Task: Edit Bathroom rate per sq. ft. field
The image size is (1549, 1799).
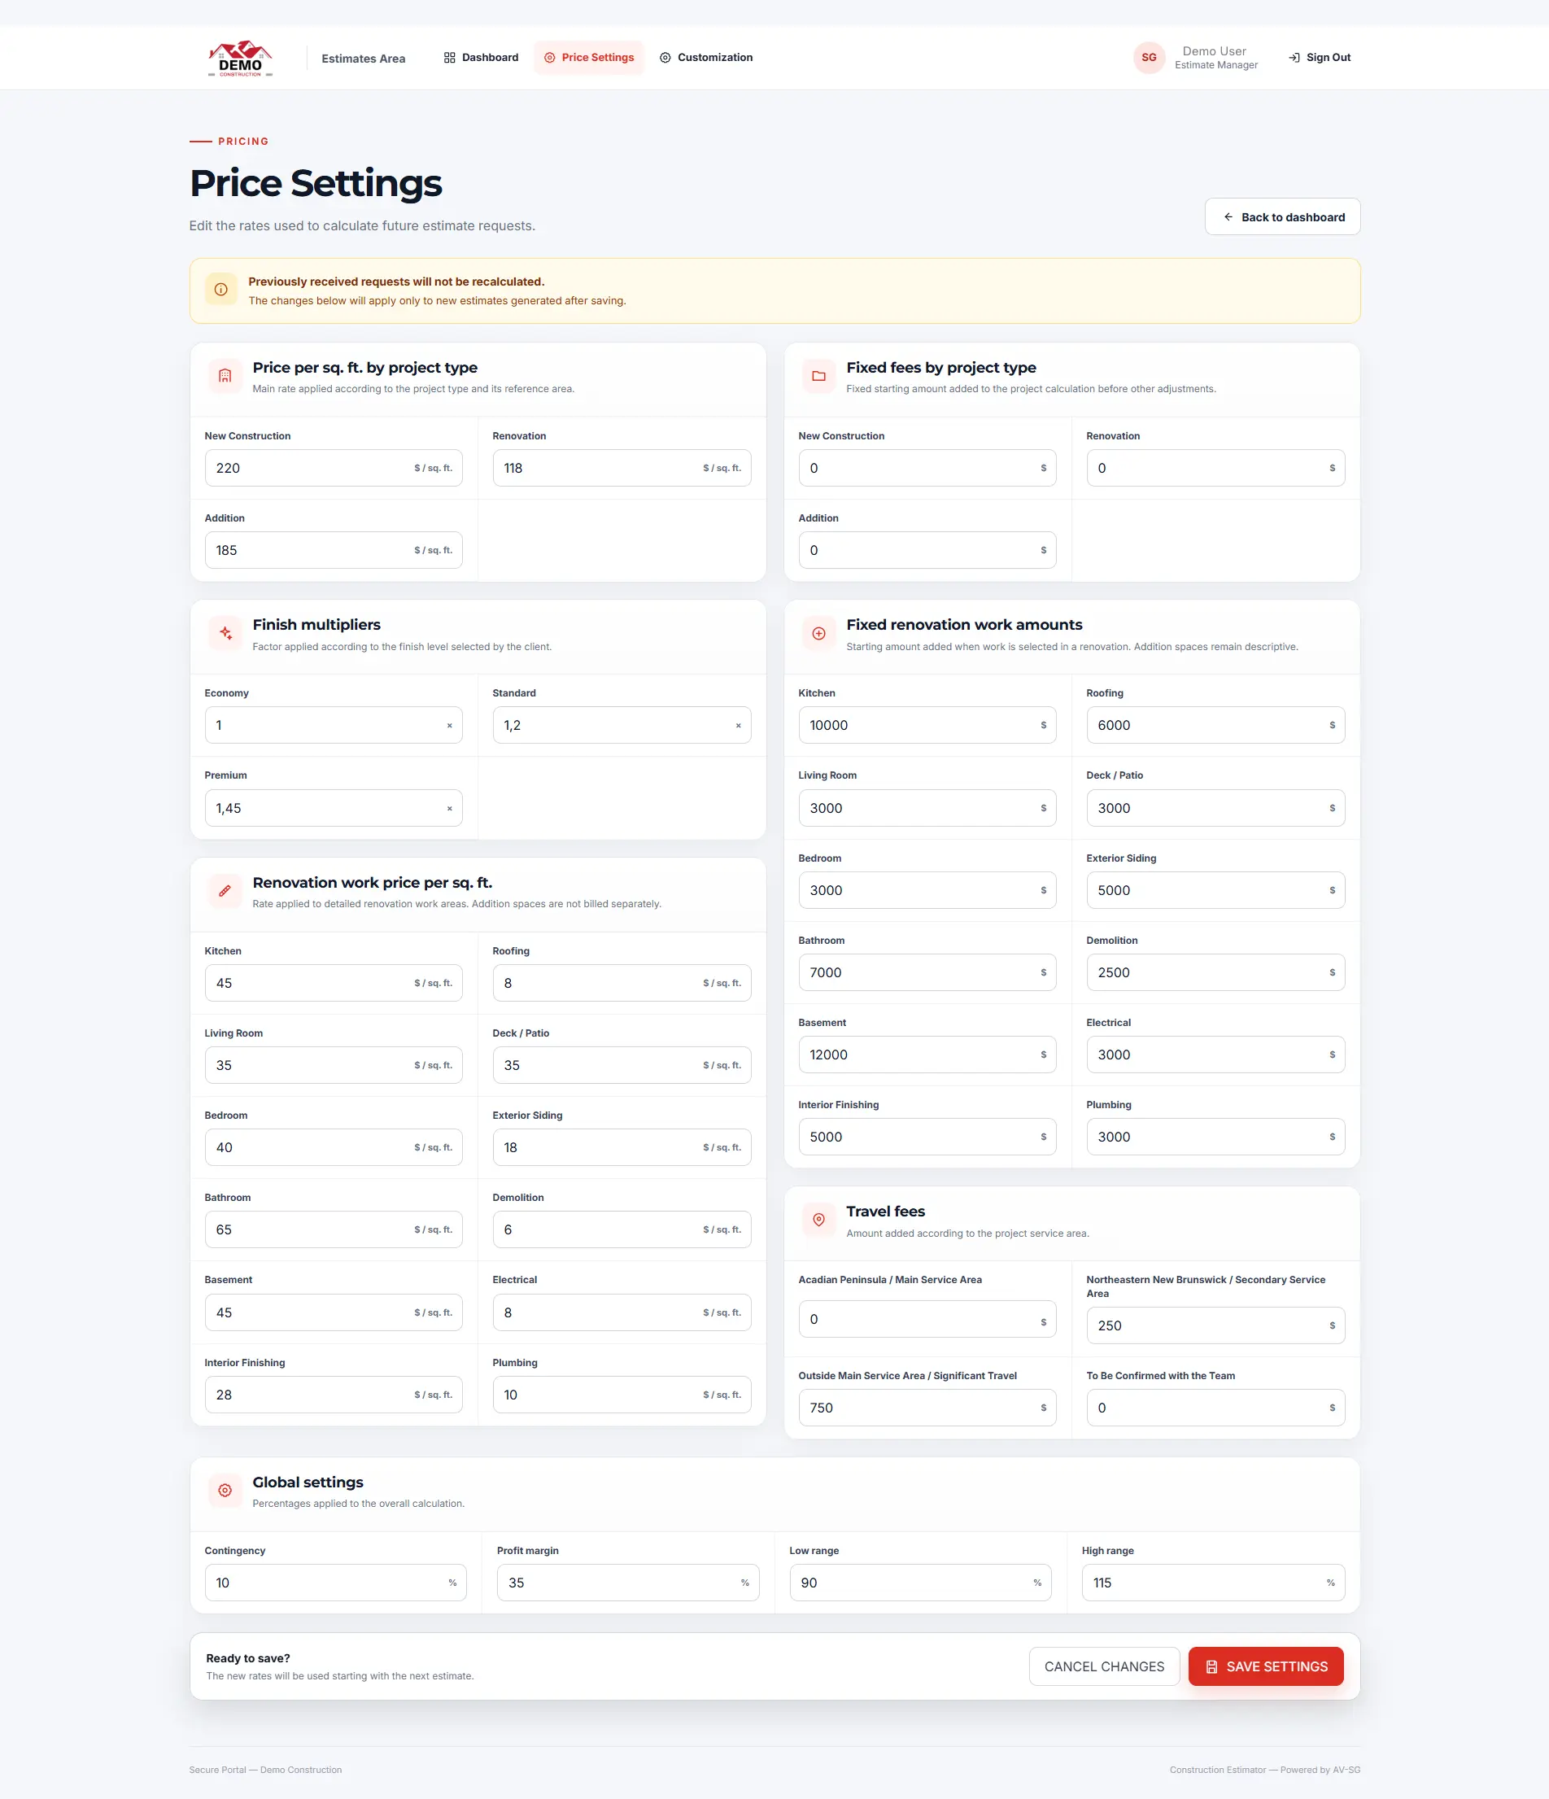Action: click(334, 1230)
